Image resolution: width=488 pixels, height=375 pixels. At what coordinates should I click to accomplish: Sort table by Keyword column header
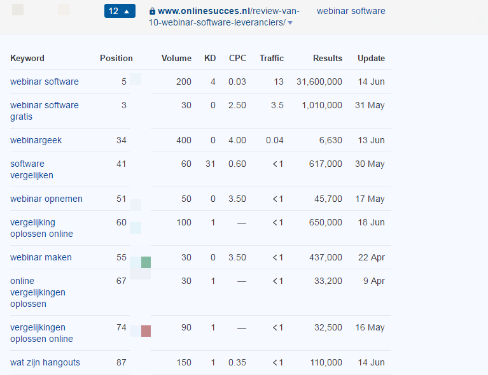point(27,58)
